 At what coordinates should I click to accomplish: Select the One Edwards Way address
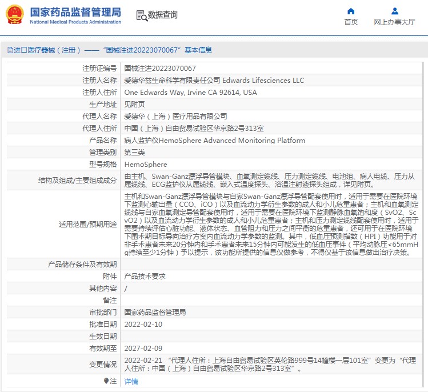[190, 92]
